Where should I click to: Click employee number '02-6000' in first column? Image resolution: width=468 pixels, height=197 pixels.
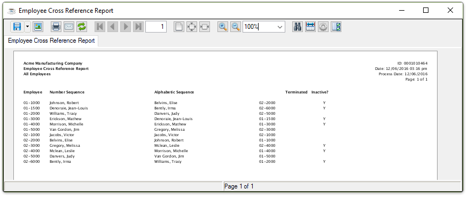[x=32, y=161]
